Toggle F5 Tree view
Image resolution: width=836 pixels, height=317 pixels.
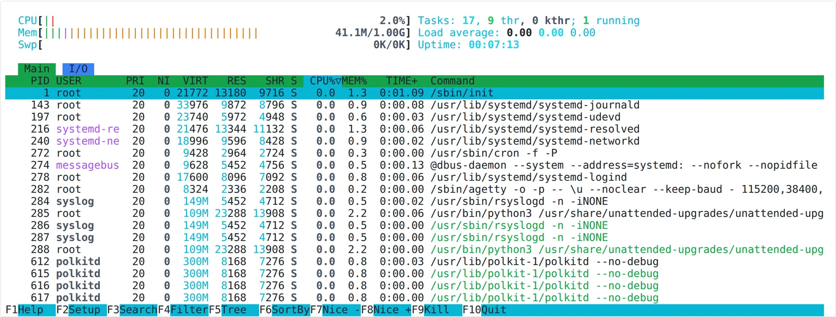coord(234,310)
